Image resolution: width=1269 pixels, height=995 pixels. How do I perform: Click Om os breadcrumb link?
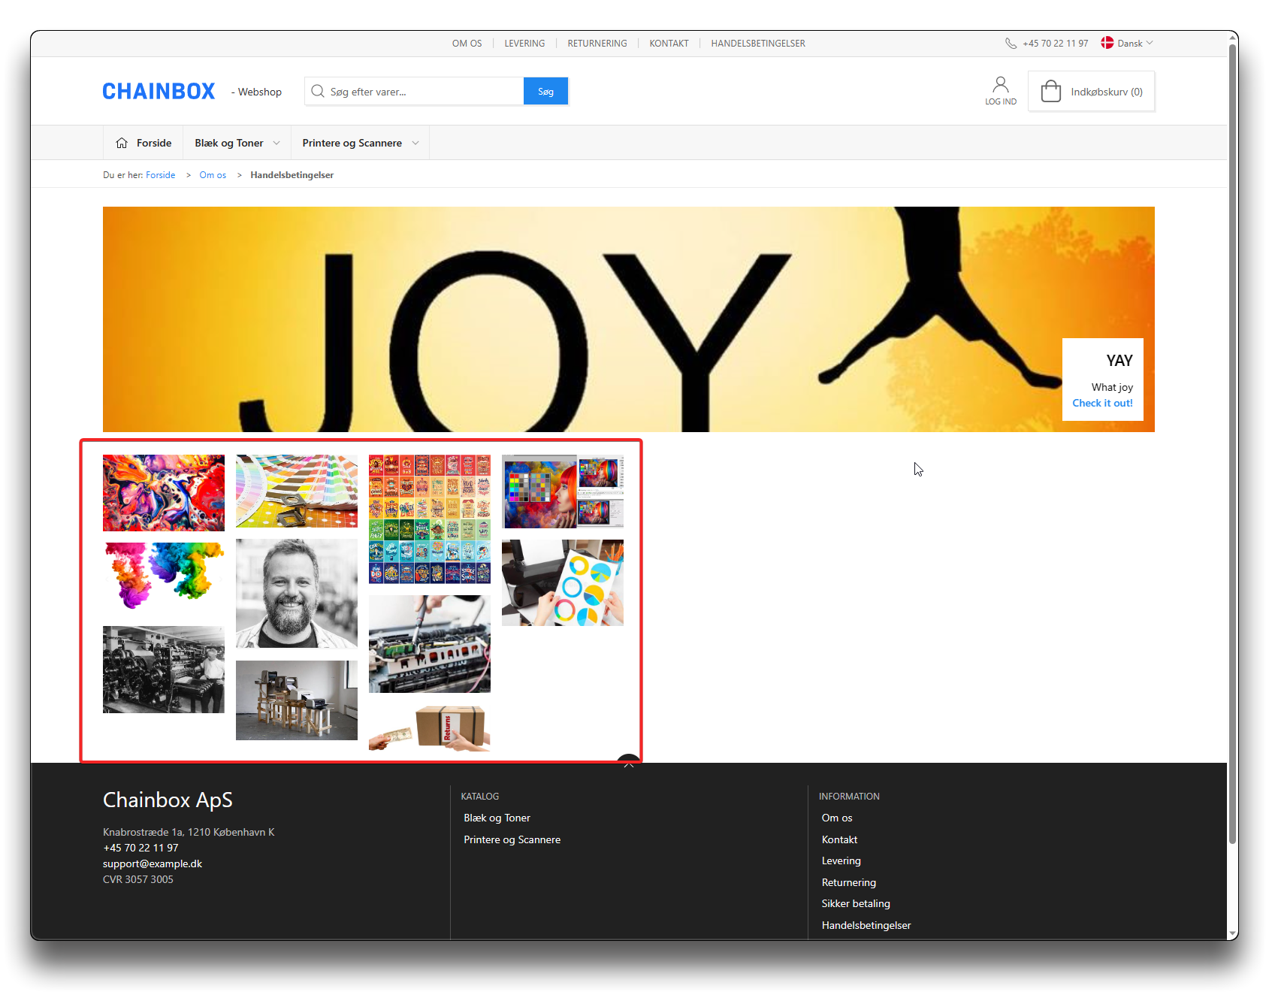(213, 175)
